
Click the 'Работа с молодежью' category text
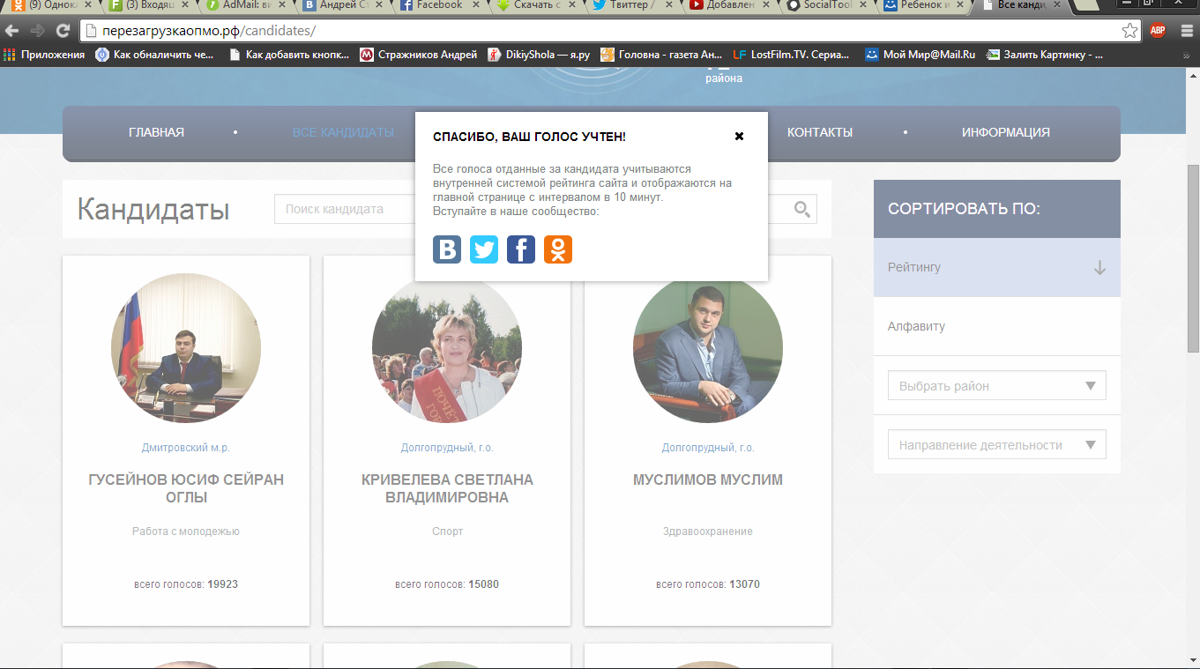(186, 531)
